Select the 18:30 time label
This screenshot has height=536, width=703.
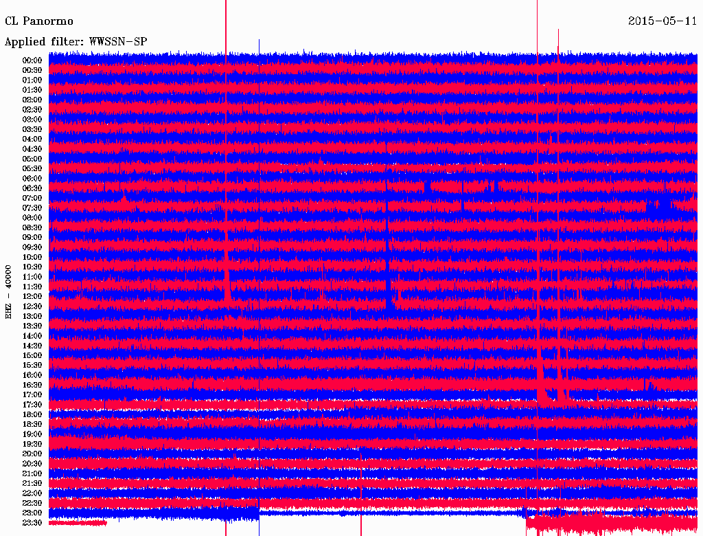point(32,424)
